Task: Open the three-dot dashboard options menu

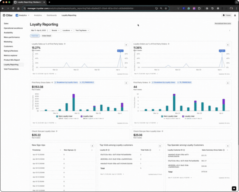Action: (229, 30)
